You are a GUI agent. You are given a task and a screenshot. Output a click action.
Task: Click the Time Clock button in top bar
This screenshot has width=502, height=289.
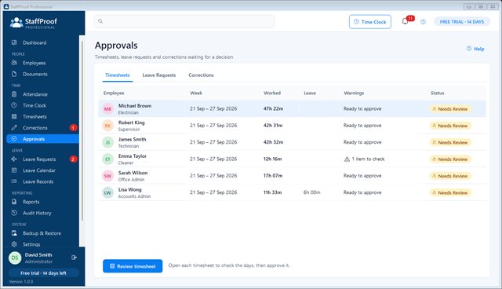tap(370, 22)
